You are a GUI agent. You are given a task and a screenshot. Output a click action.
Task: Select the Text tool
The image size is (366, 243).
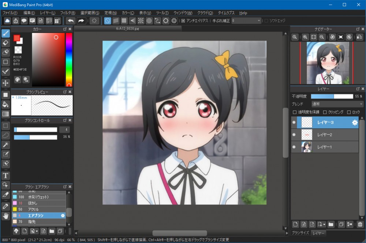tap(5, 176)
